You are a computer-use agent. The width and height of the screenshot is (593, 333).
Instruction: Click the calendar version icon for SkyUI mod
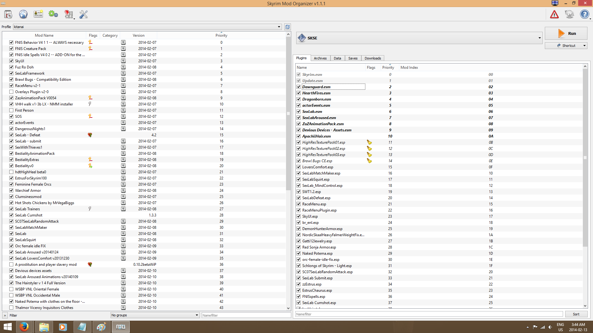tap(123, 61)
